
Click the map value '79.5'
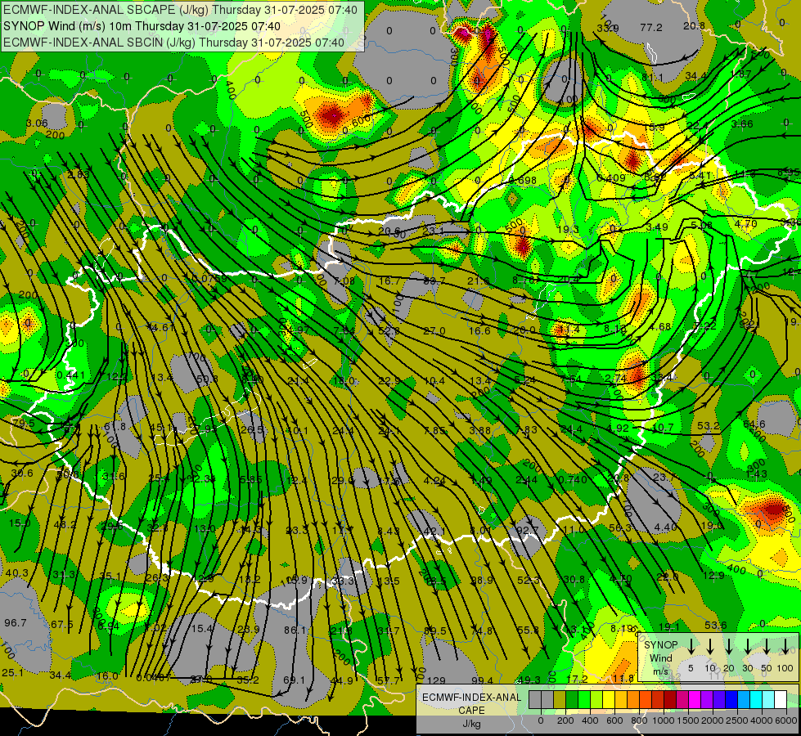[x=24, y=424]
